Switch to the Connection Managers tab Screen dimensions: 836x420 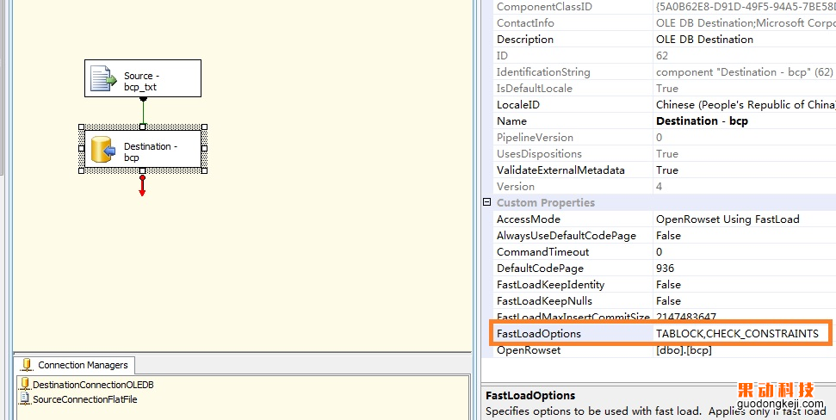[75, 365]
